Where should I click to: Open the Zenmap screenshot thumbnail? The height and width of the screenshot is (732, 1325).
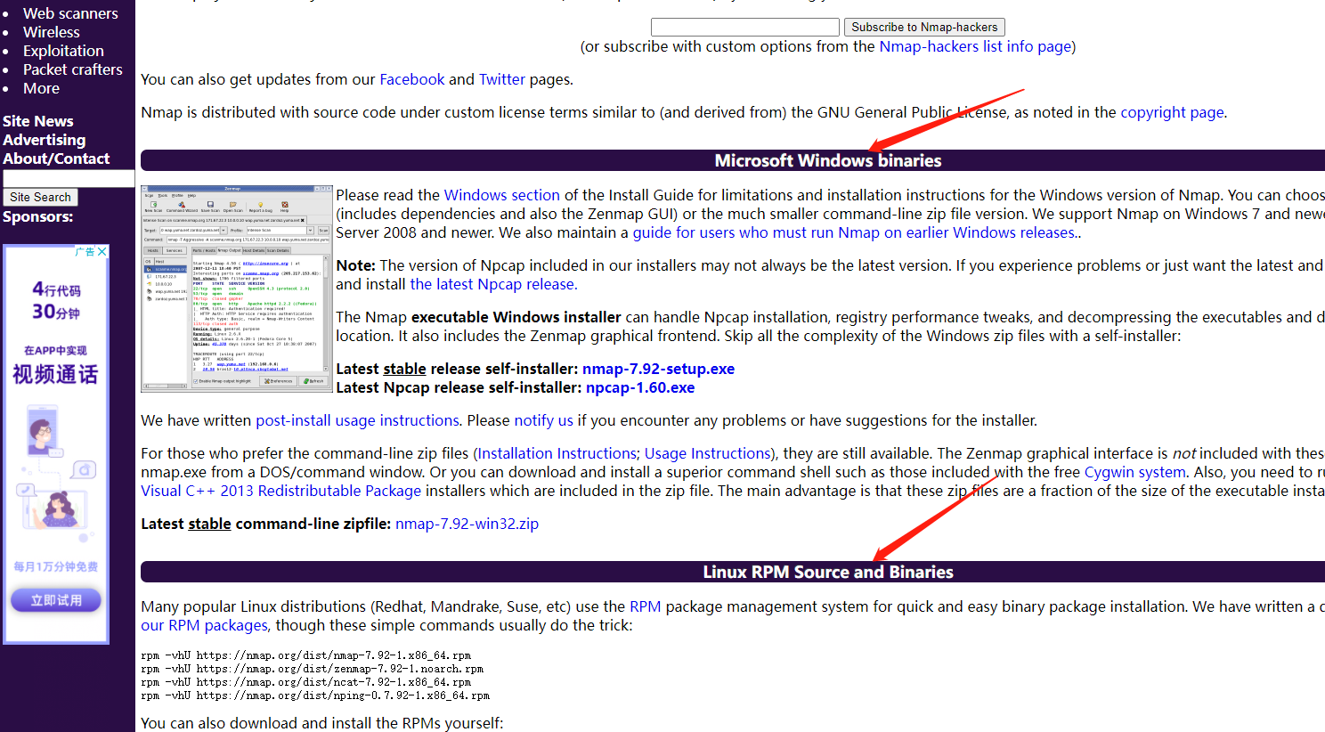tap(237, 289)
